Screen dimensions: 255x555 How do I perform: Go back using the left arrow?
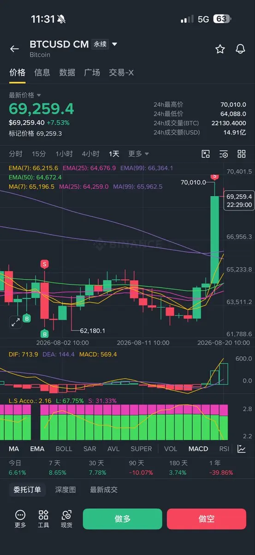(14, 49)
